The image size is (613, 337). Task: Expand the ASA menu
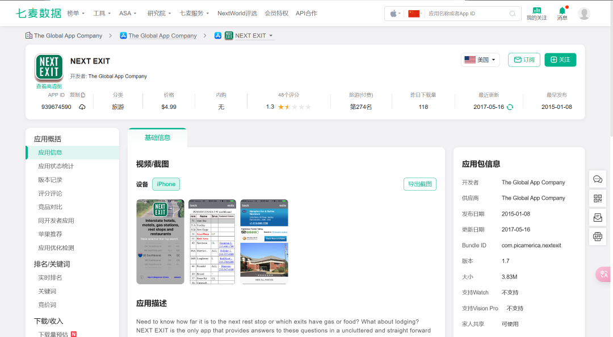pos(128,13)
